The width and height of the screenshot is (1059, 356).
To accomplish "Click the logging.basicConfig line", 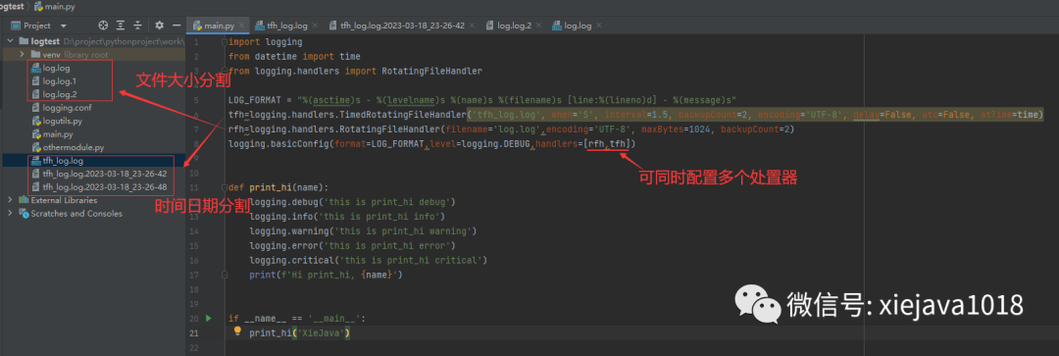I will (432, 144).
